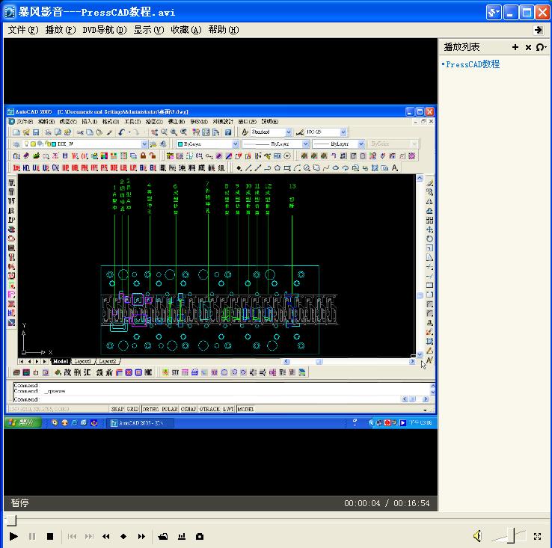
Task: Click the 00:00:04 / 00:16:54 time display
Action: tap(387, 503)
